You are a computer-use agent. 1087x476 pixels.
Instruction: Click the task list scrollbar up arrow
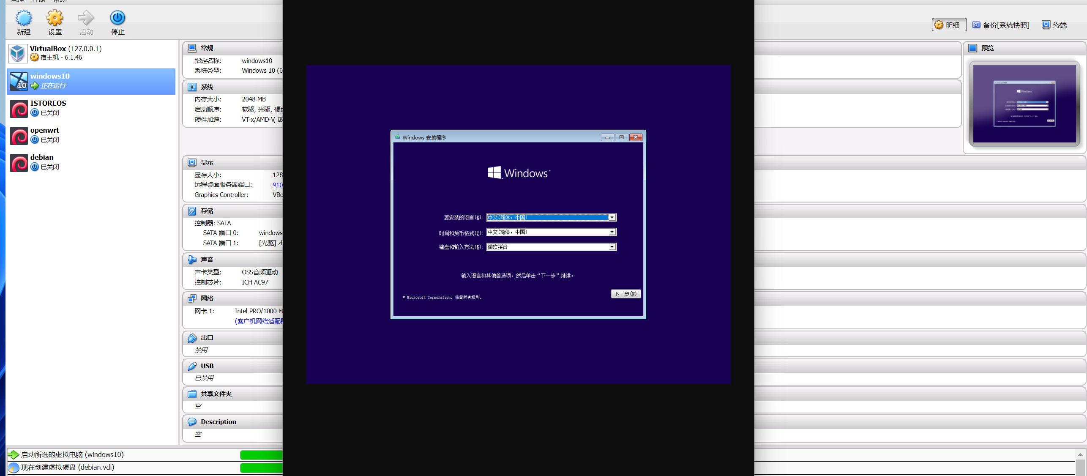coord(1080,454)
